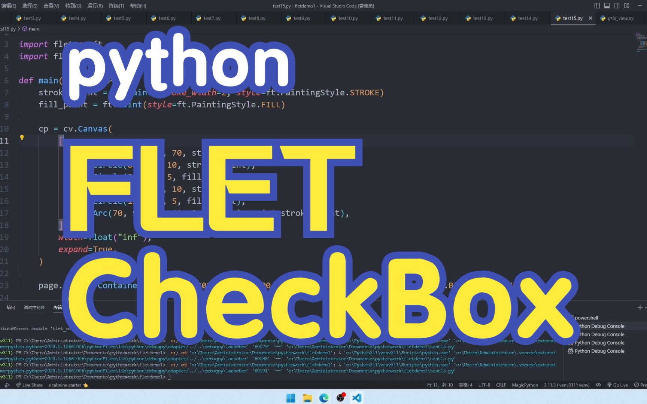This screenshot has height=404, width=647.
Task: Click the lightbulb code action beside line 11
Action: pos(22,138)
